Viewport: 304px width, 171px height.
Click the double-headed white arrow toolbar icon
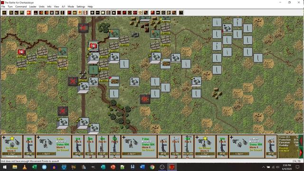pos(158,13)
